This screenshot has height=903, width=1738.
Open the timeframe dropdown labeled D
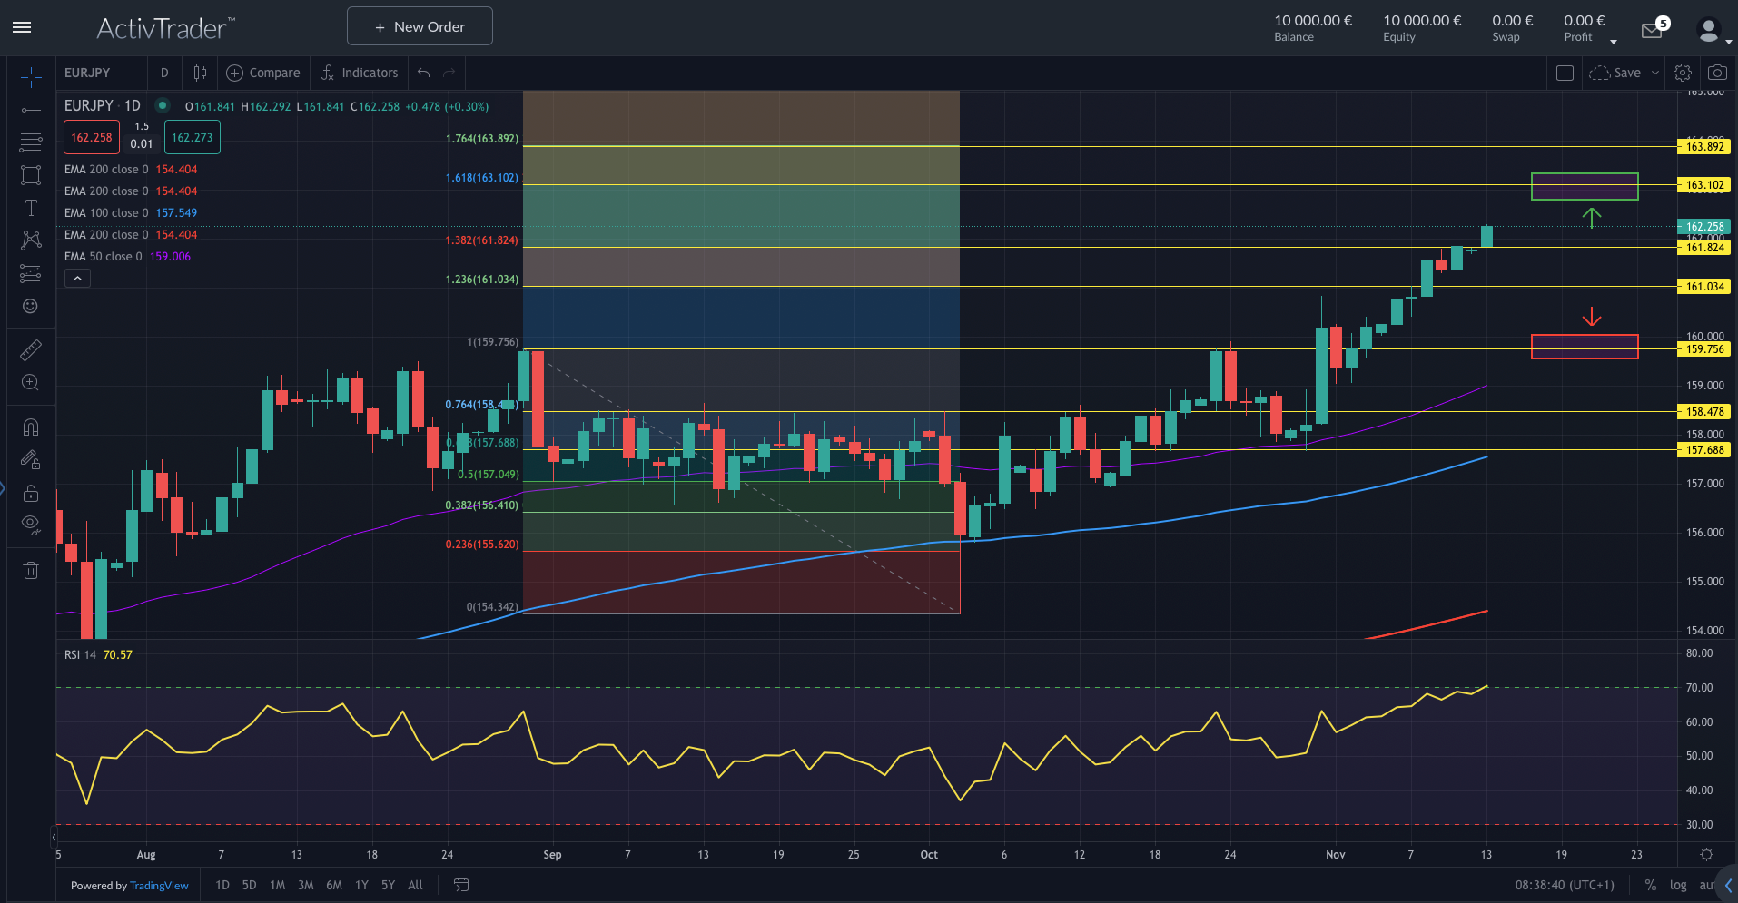click(x=164, y=72)
